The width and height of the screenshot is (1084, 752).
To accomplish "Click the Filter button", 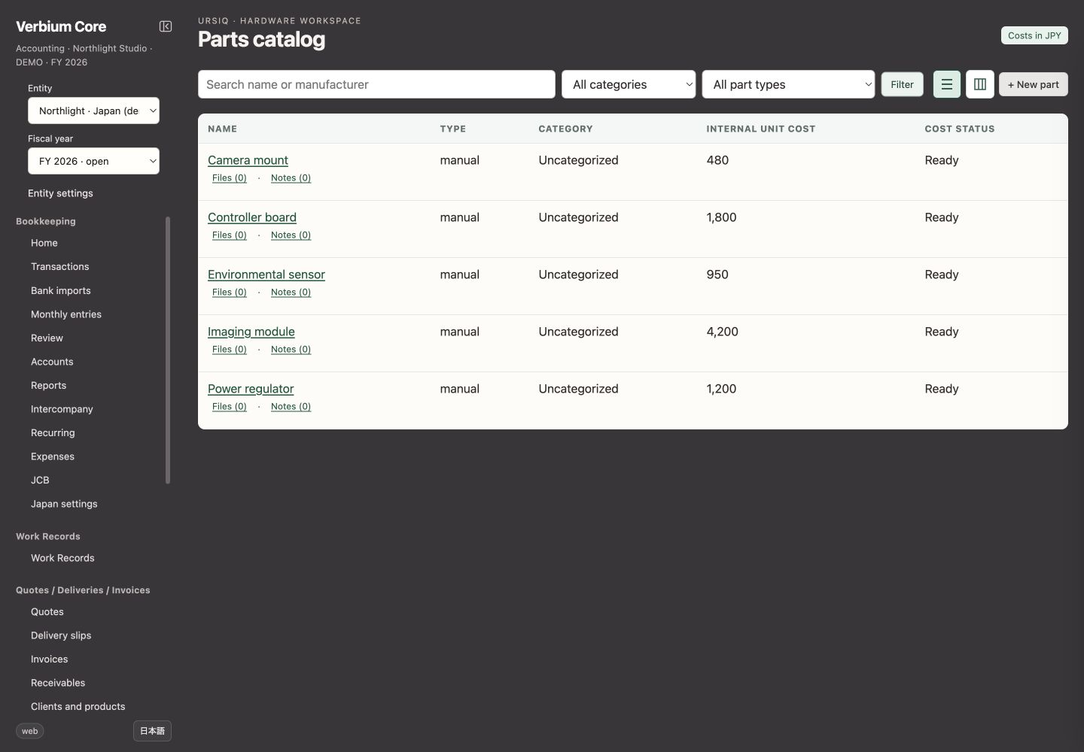I will 902,84.
